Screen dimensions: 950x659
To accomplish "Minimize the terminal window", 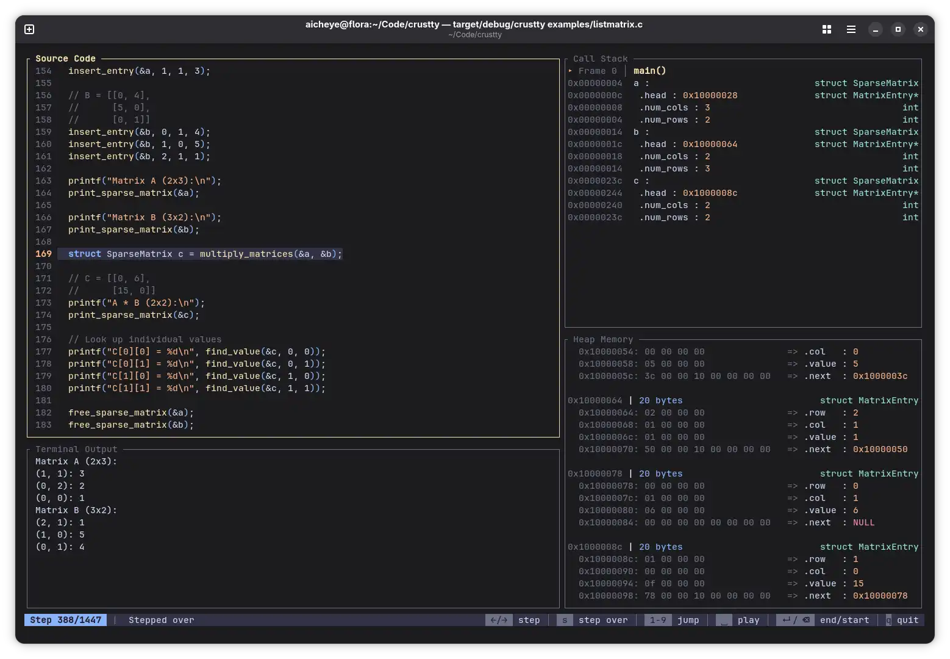I will 876,29.
